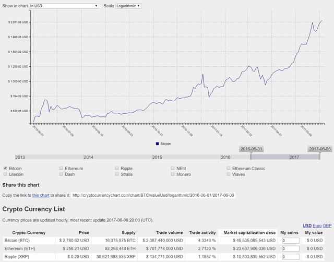Click the 'Share this chart' heading
334x262 pixels.
[x=21, y=185]
